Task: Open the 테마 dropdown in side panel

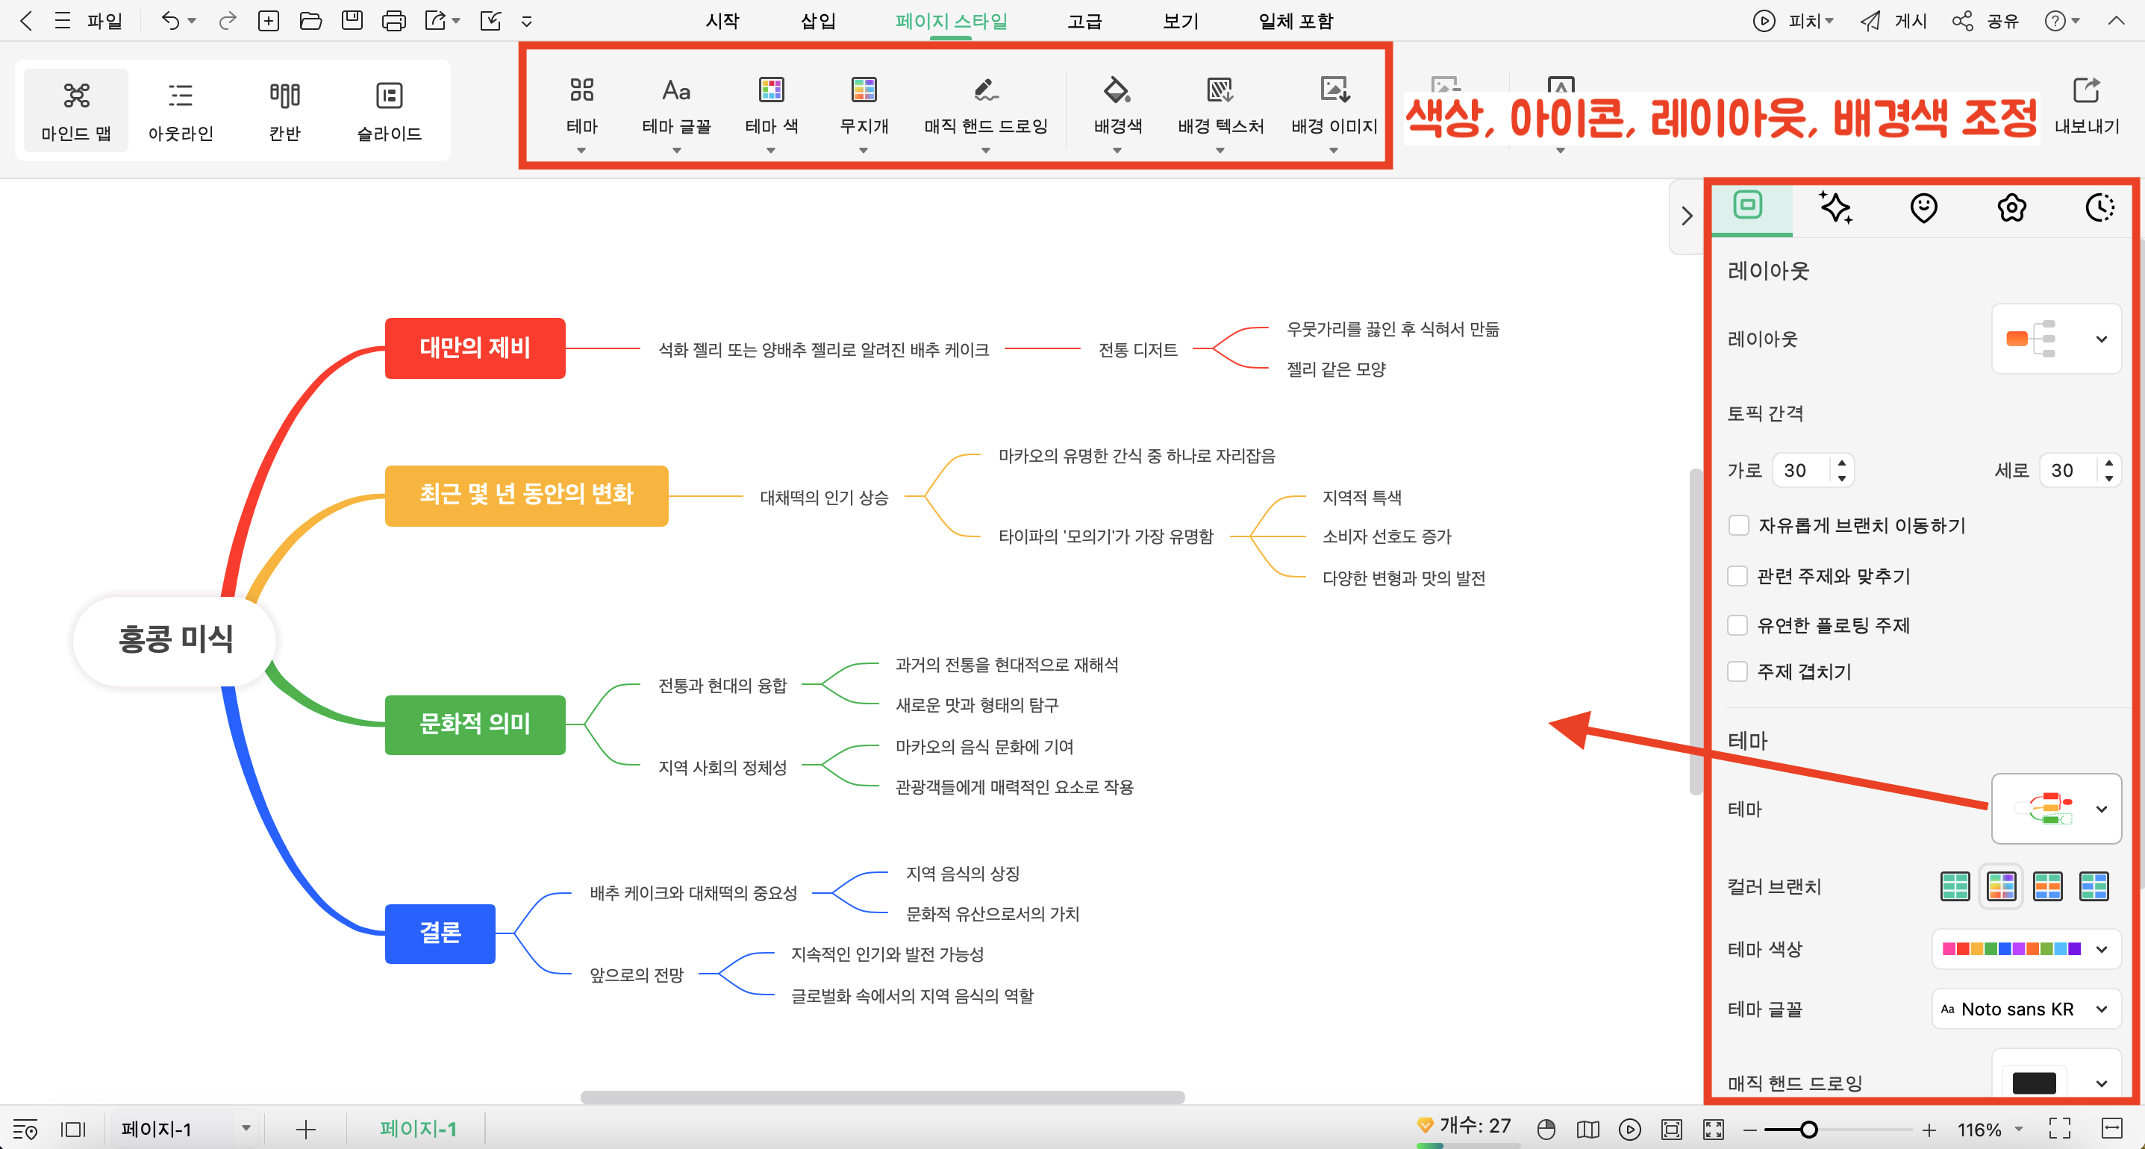Action: [2055, 809]
